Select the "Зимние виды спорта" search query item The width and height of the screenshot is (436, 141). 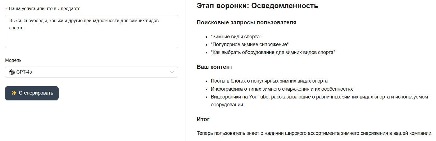[236, 37]
